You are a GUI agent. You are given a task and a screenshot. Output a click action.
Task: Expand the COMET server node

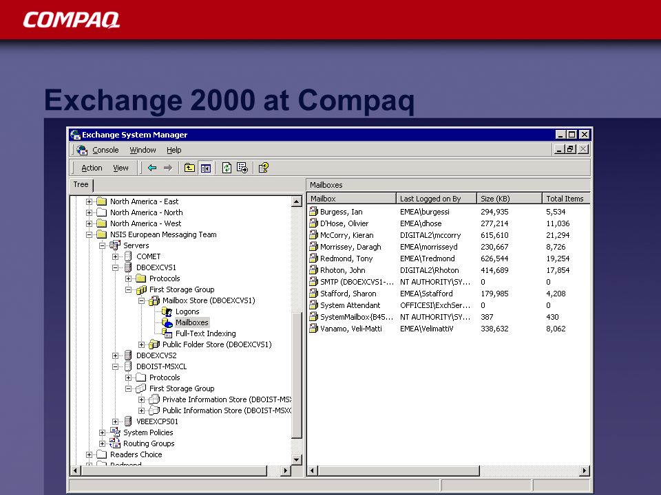(115, 256)
